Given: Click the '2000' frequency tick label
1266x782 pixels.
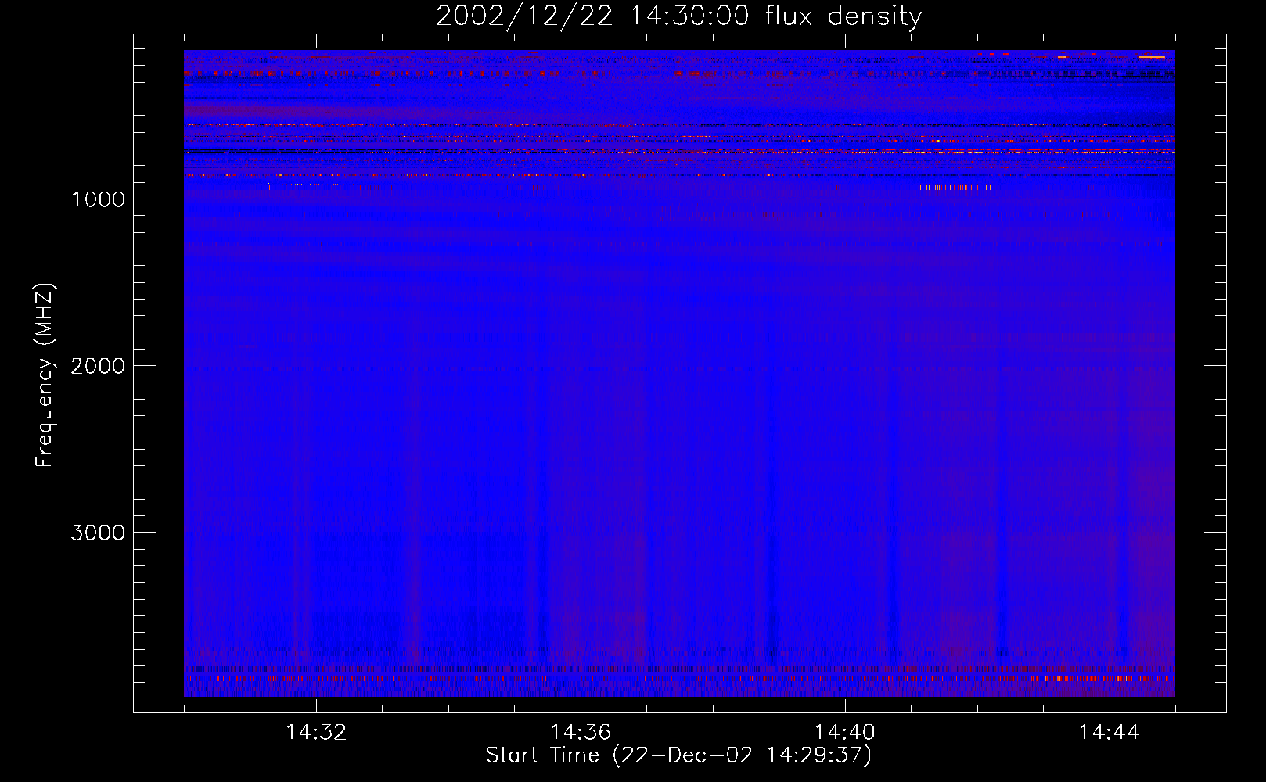Looking at the screenshot, I should click(98, 366).
